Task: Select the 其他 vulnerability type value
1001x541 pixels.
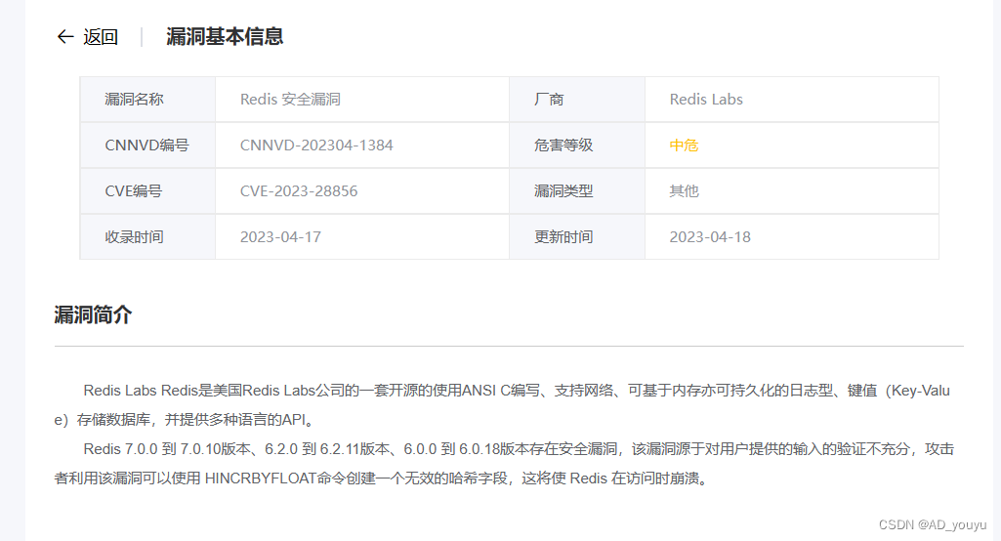Action: point(684,191)
